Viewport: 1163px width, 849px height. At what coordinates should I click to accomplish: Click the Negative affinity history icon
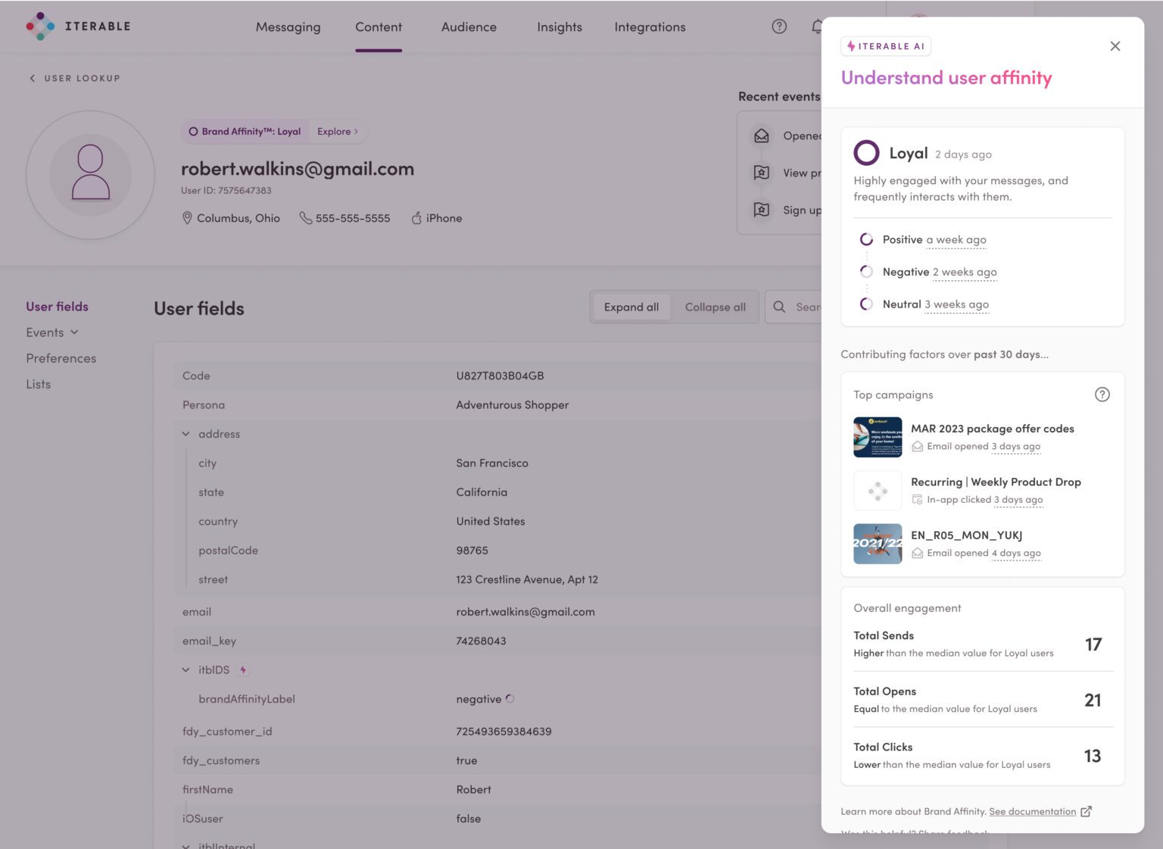click(866, 272)
